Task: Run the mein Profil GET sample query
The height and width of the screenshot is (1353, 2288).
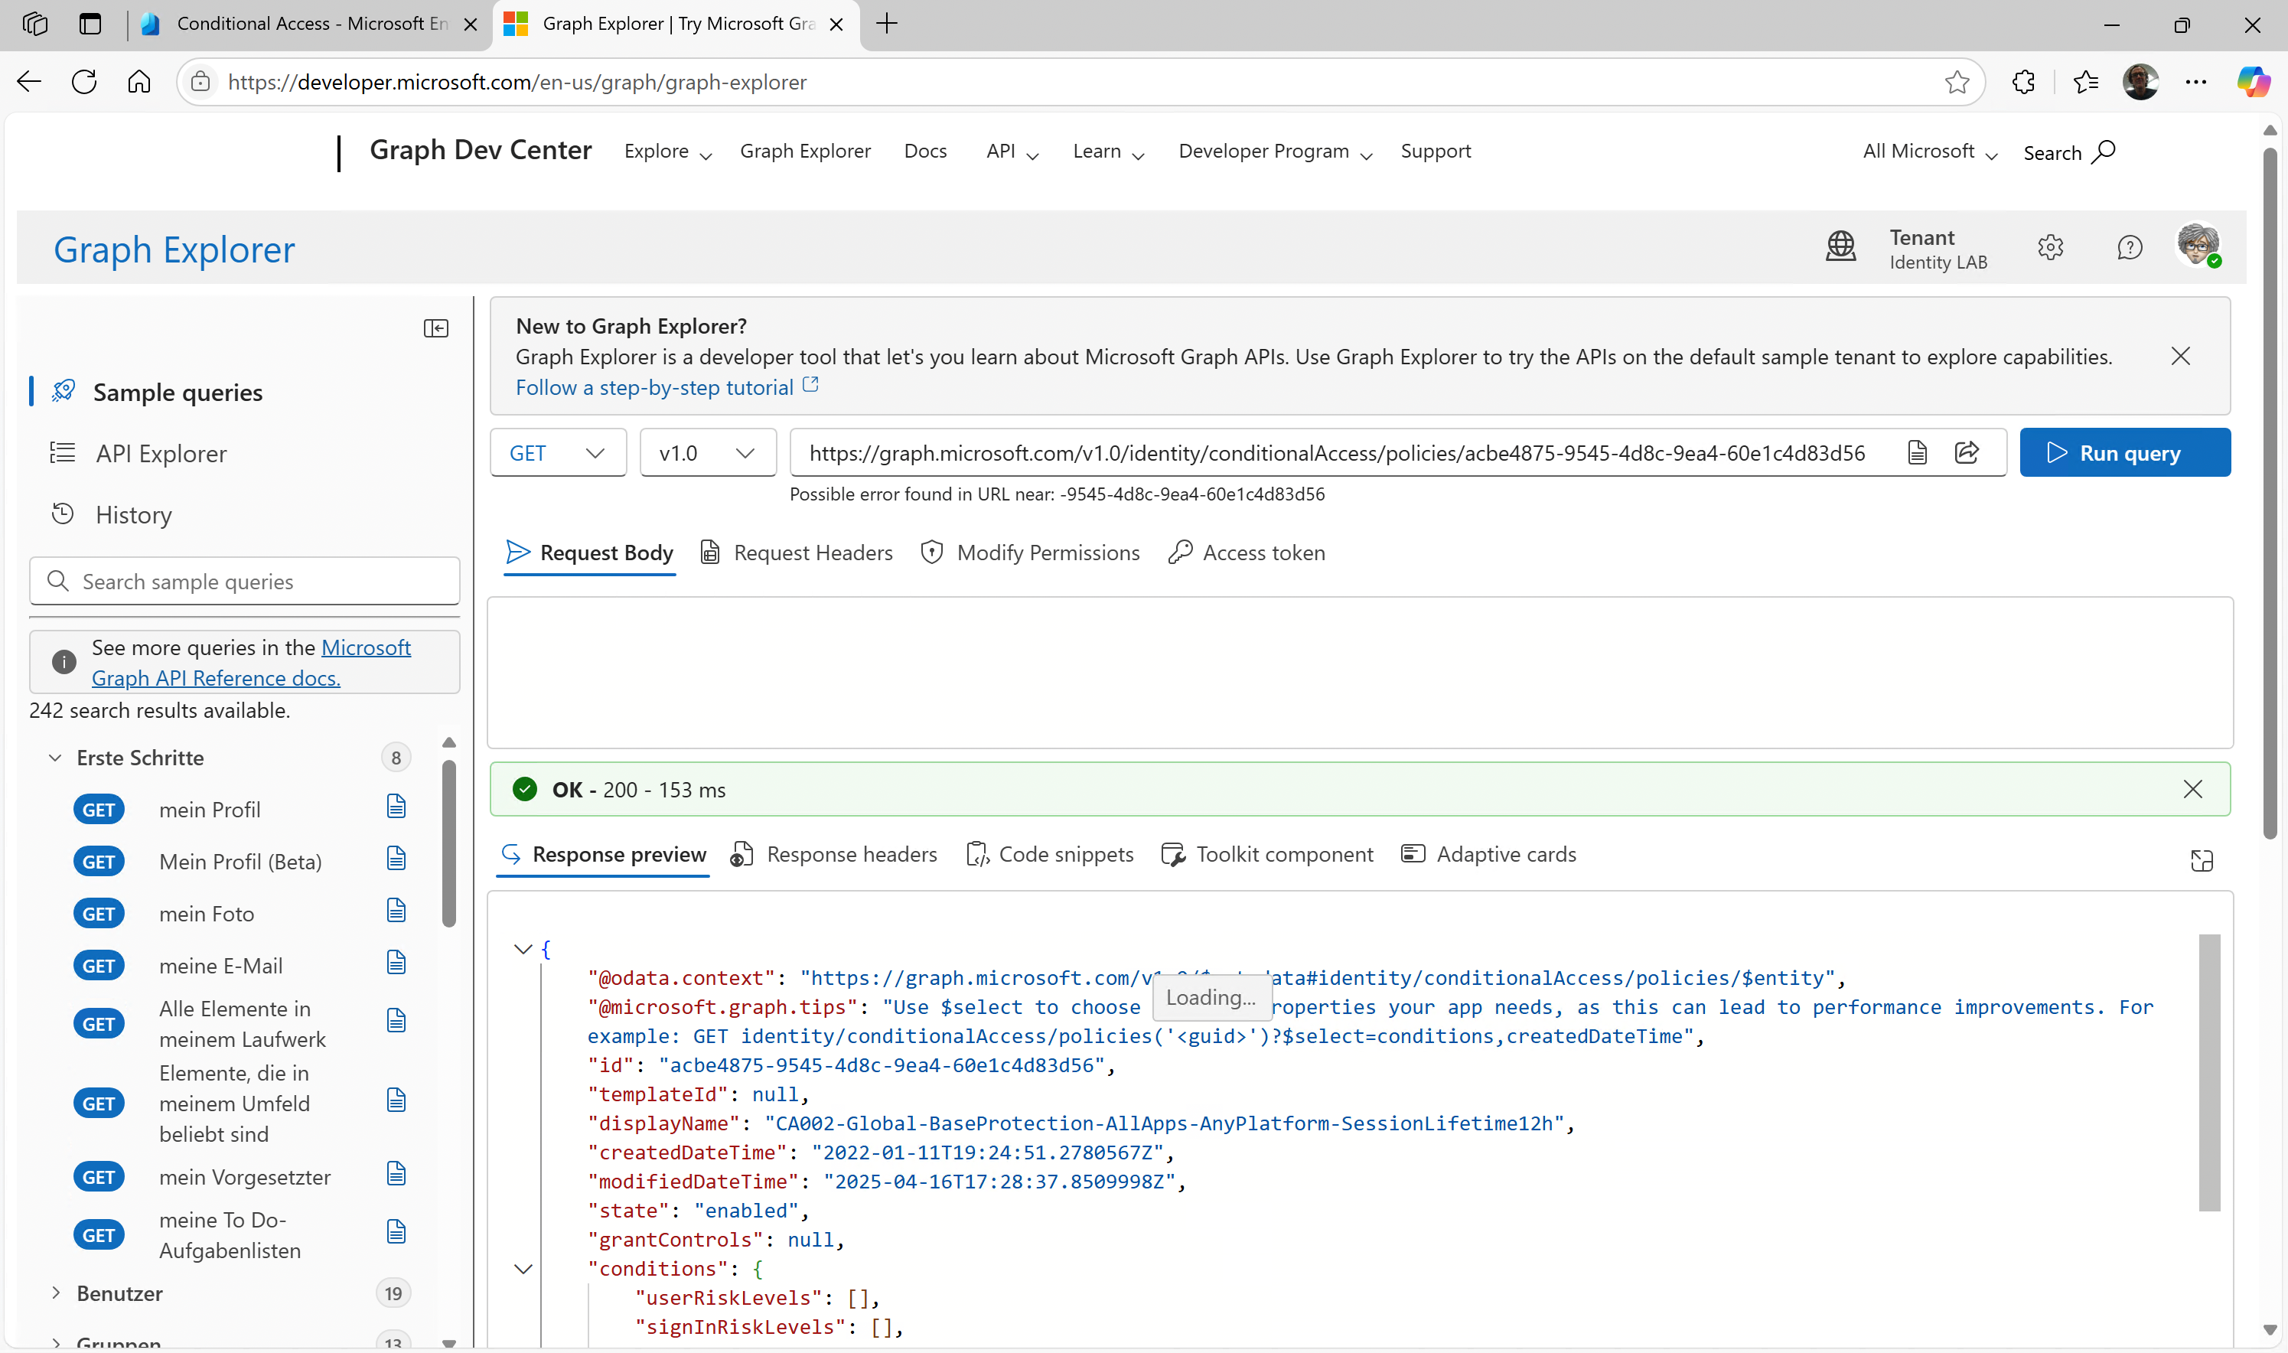Action: 210,810
